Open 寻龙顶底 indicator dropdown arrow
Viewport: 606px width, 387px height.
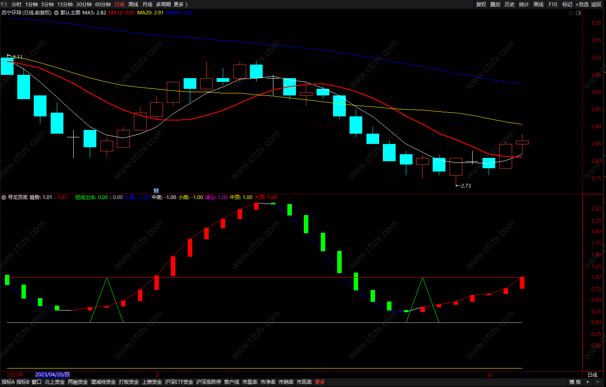point(4,197)
